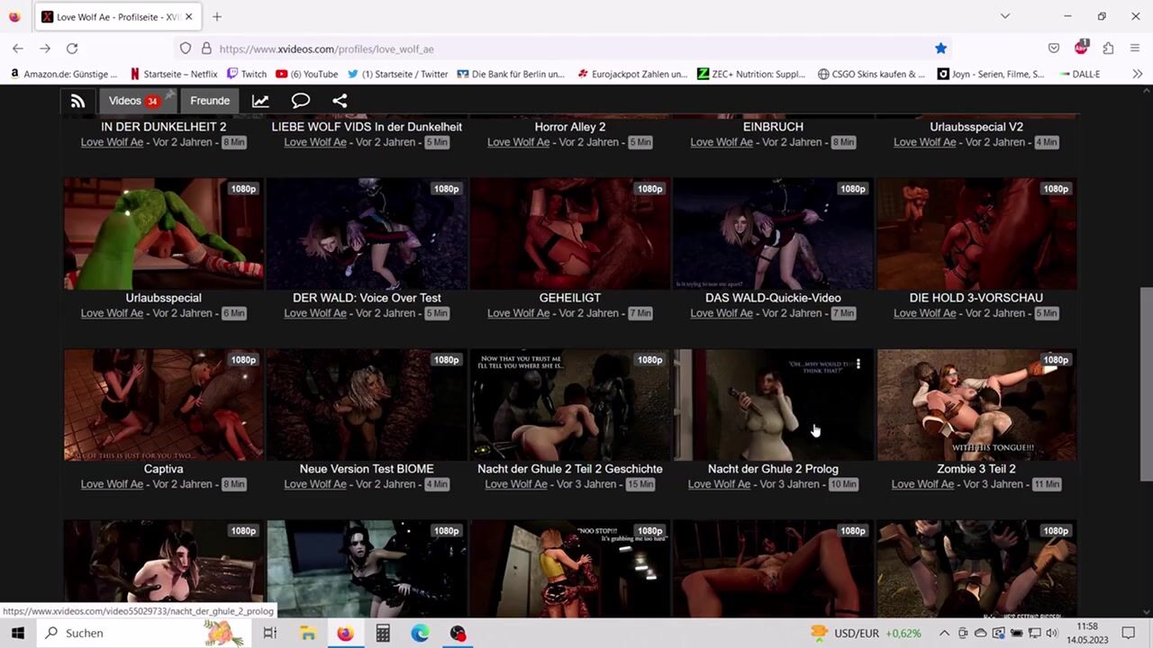Reload the page with the refresh button
This screenshot has width=1153, height=648.
(x=72, y=49)
